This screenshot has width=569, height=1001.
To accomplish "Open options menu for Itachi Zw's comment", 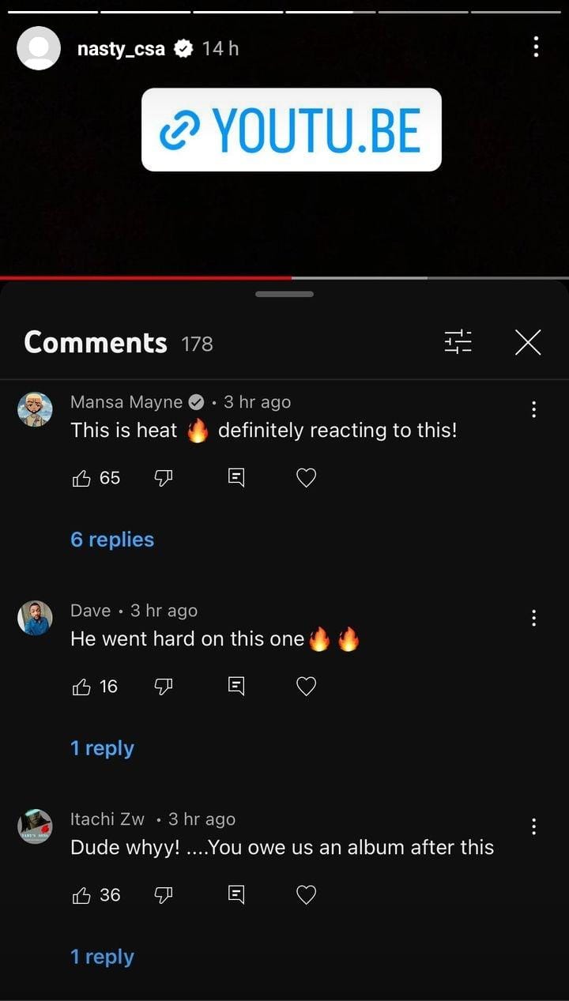I will [x=534, y=826].
